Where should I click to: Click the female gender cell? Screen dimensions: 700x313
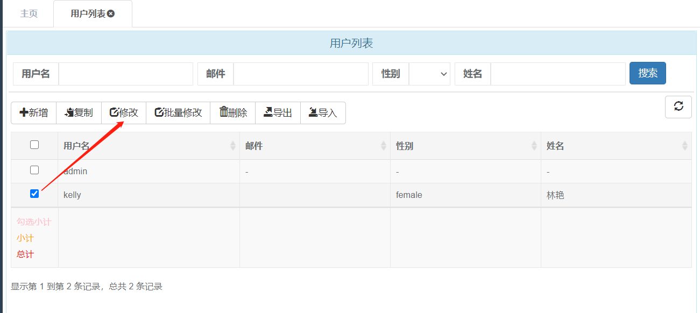[x=466, y=195]
